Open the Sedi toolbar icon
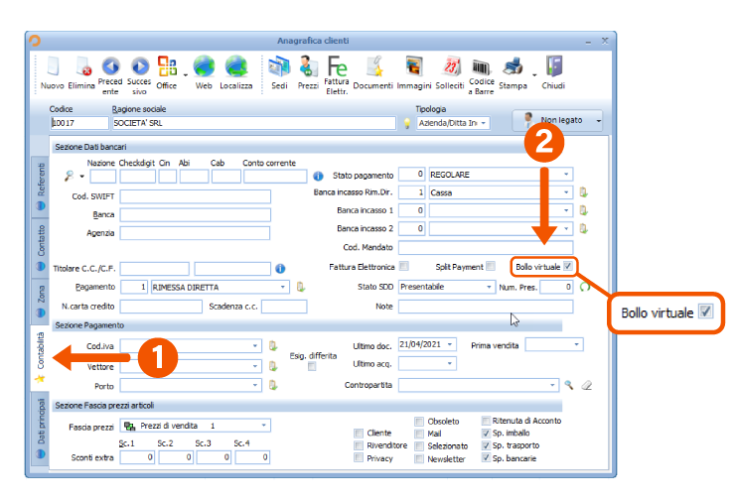The height and width of the screenshot is (502, 735). tap(279, 66)
